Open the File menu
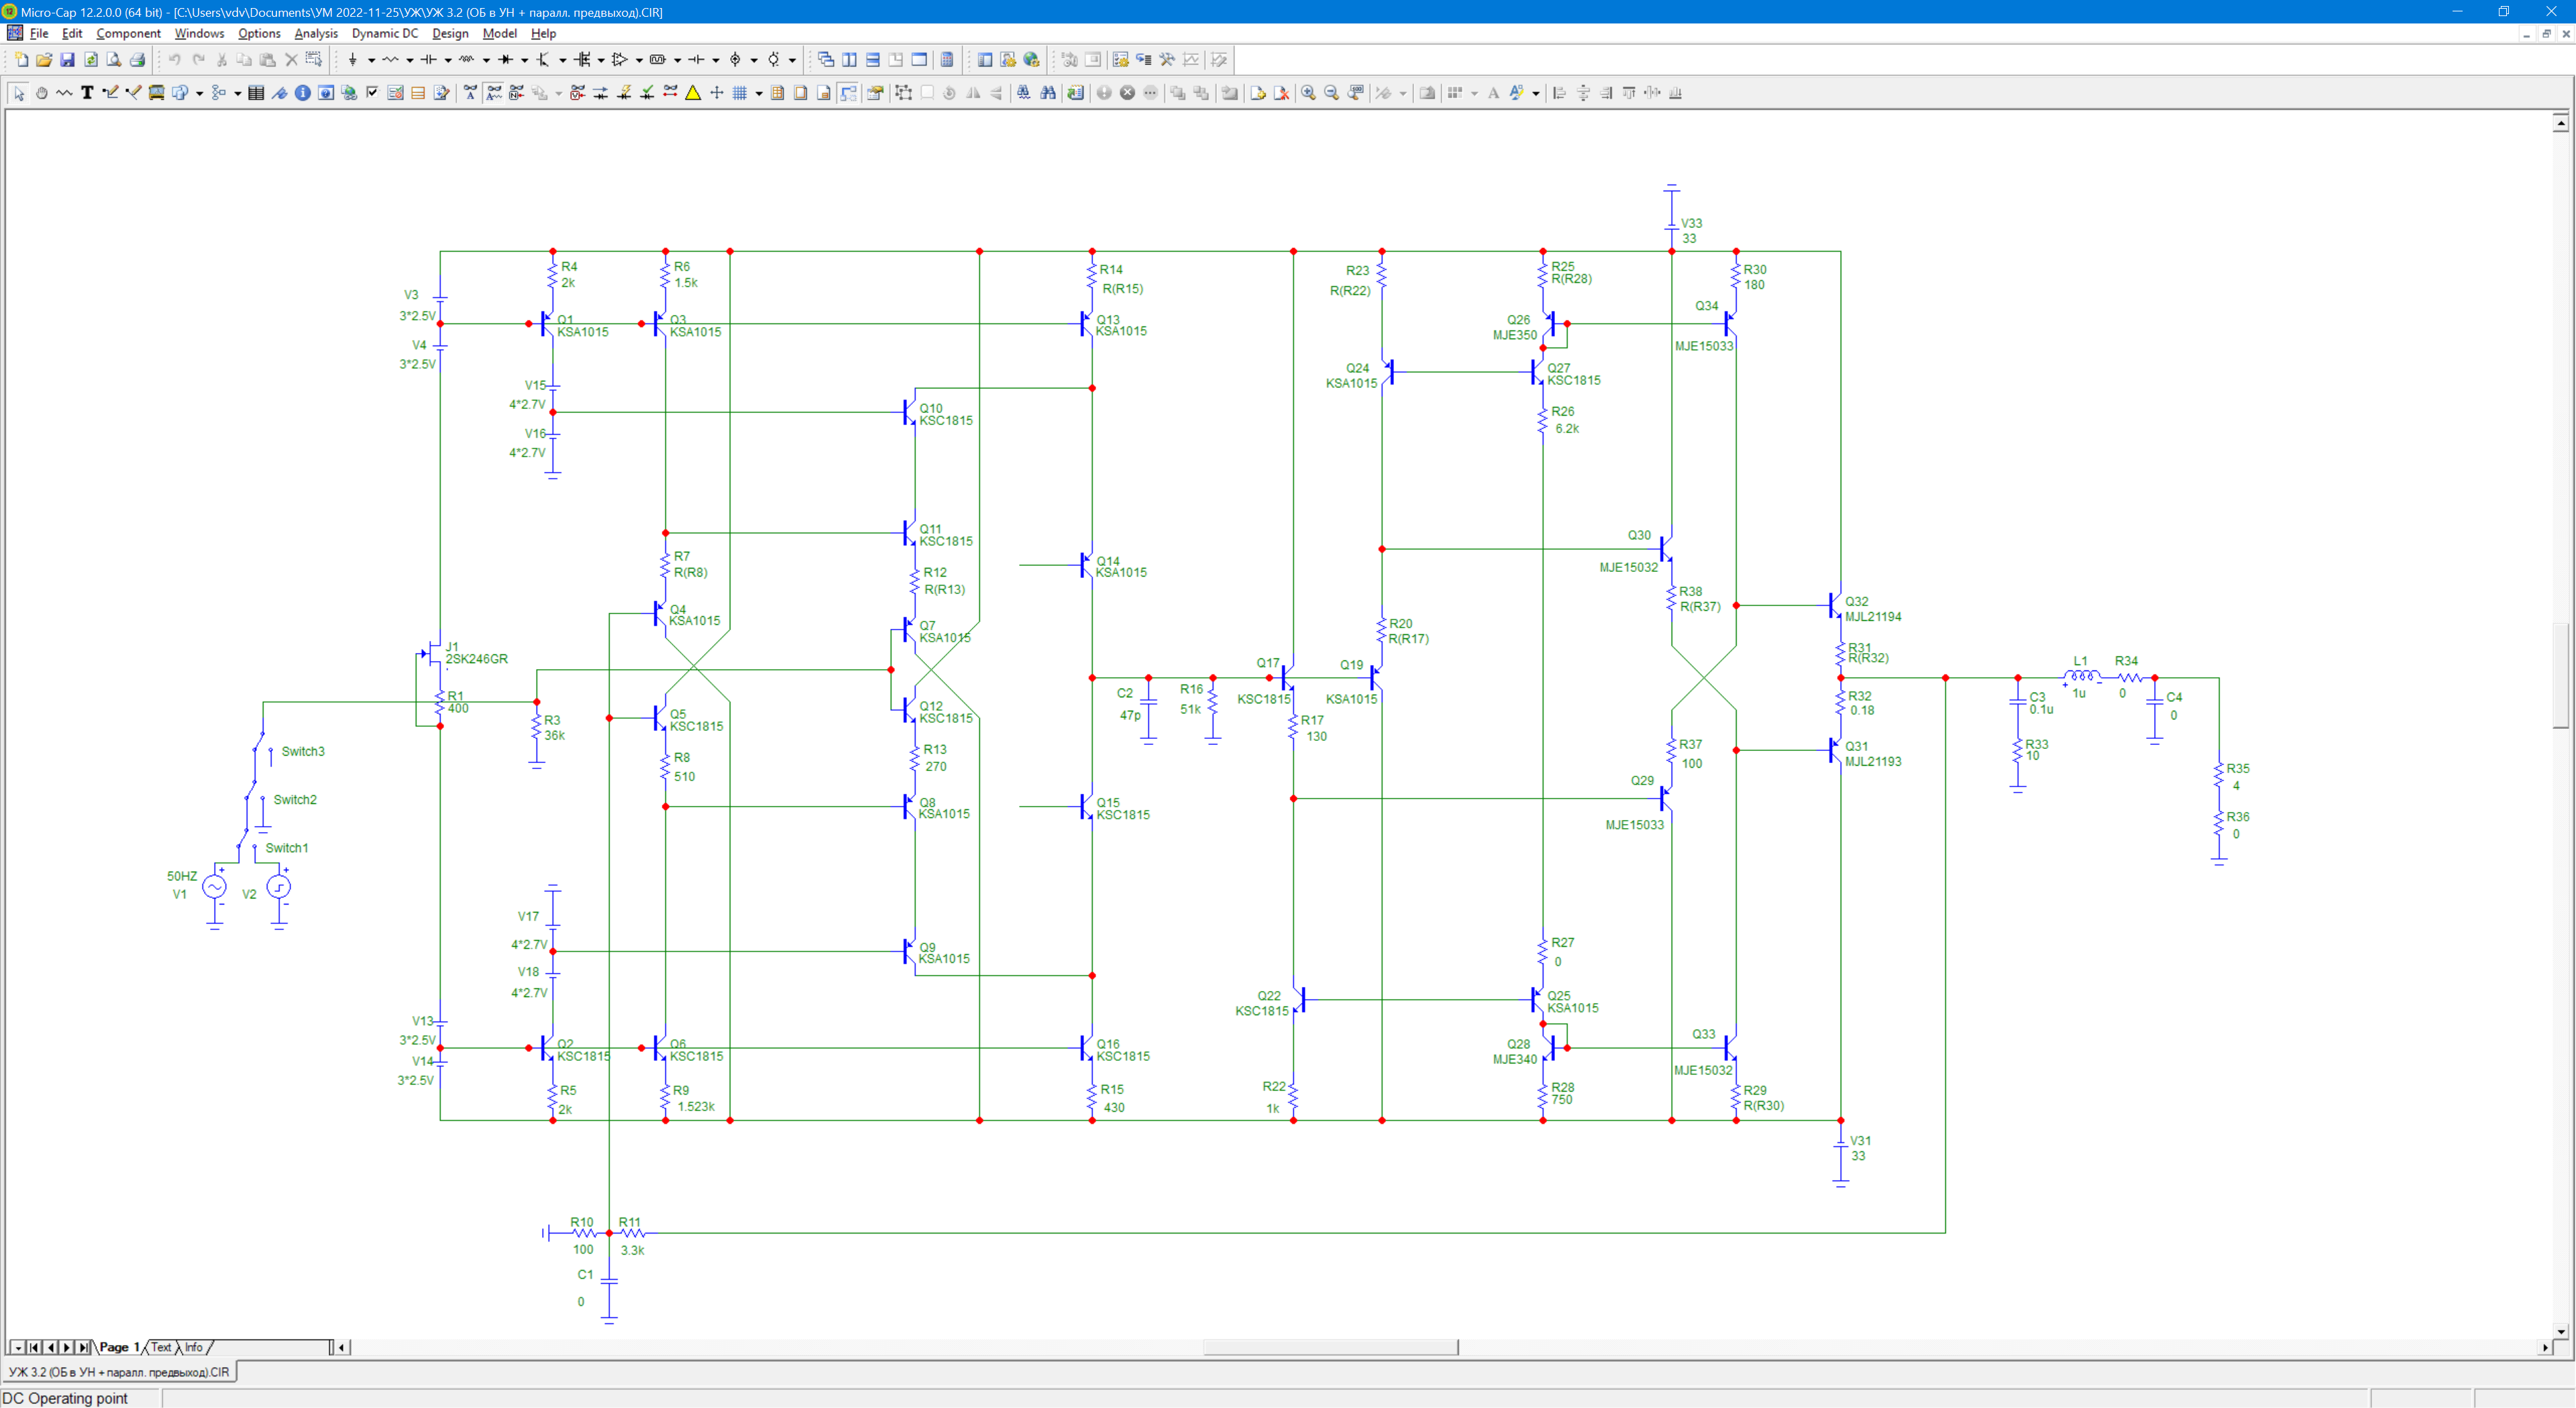2576x1408 pixels. click(39, 33)
